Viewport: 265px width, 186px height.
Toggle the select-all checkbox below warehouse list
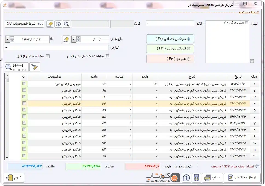coord(252,61)
